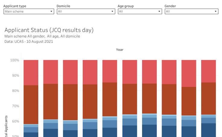Select the red segment of the ninth bar
The width and height of the screenshot is (222, 137).
tap(189, 73)
